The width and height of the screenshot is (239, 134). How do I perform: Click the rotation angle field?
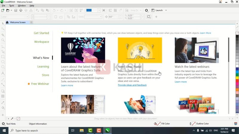[114, 17]
